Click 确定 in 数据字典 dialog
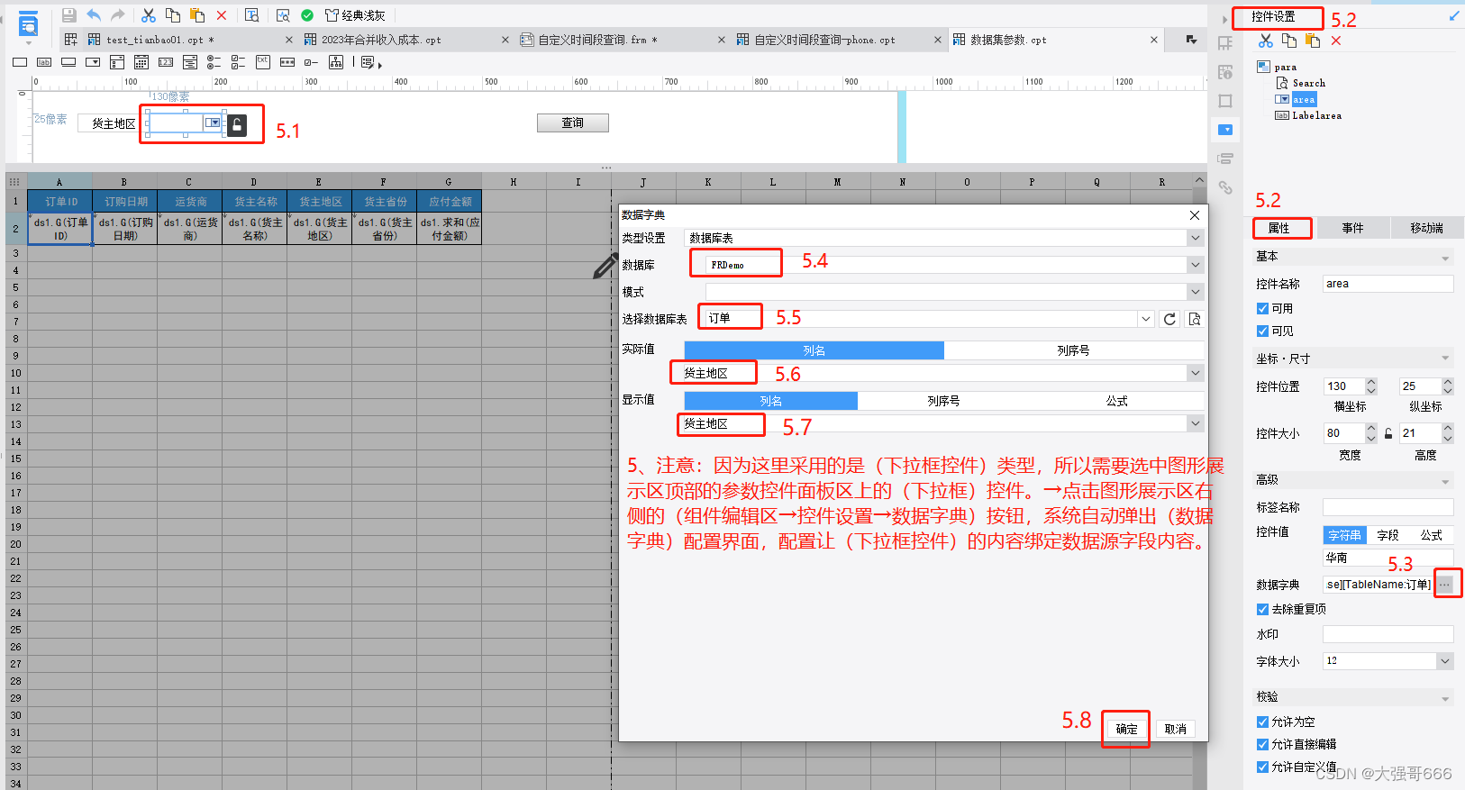The image size is (1465, 790). pyautogui.click(x=1126, y=729)
